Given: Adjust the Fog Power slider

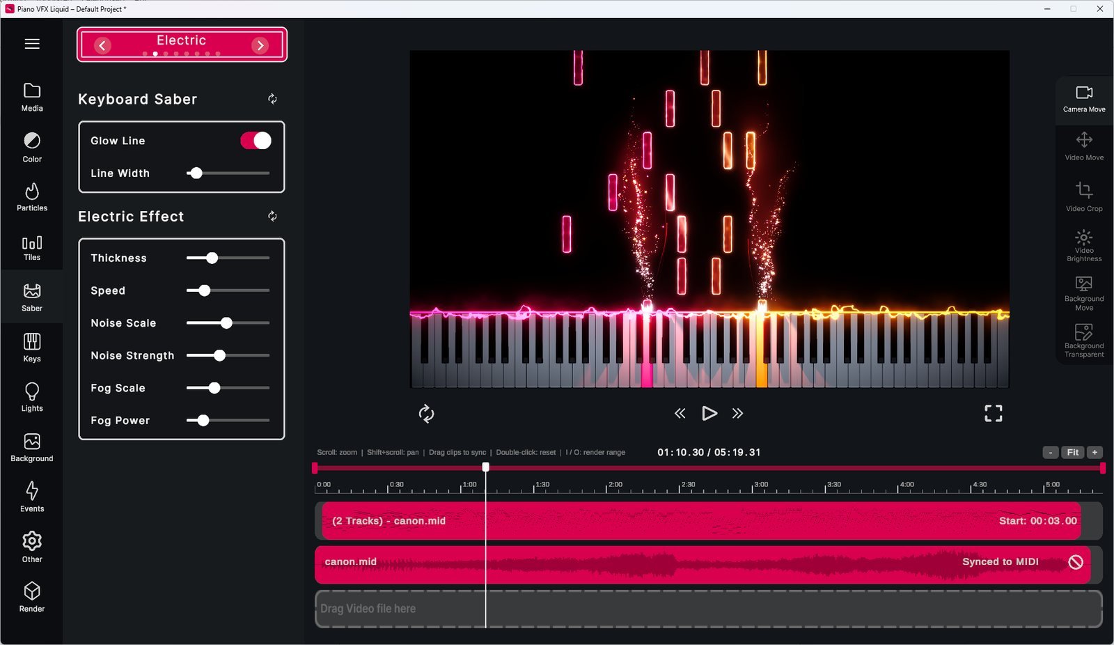Looking at the screenshot, I should 228,421.
